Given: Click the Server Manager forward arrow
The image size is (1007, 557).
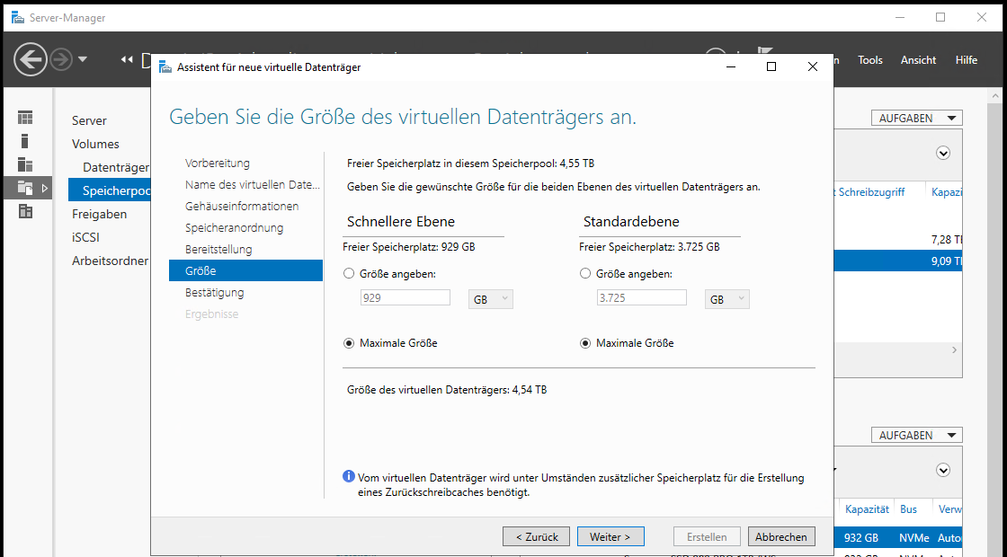Looking at the screenshot, I should click(62, 59).
